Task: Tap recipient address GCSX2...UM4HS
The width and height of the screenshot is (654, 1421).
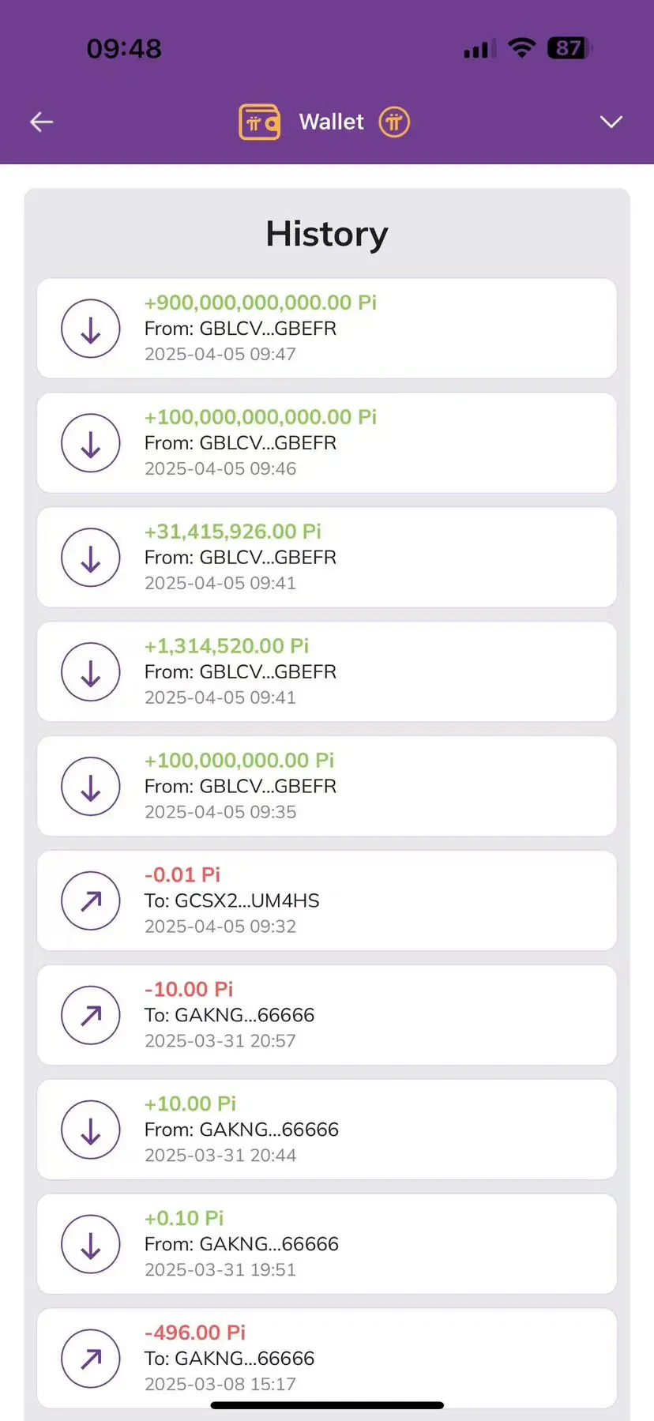Action: coord(247,900)
